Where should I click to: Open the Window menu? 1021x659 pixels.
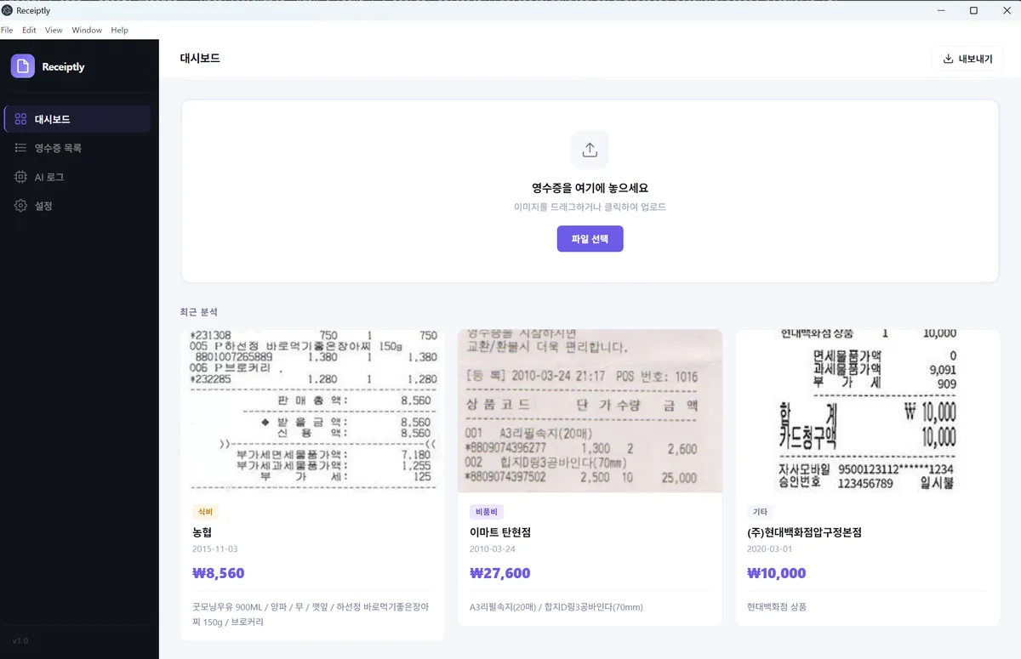pyautogui.click(x=86, y=29)
